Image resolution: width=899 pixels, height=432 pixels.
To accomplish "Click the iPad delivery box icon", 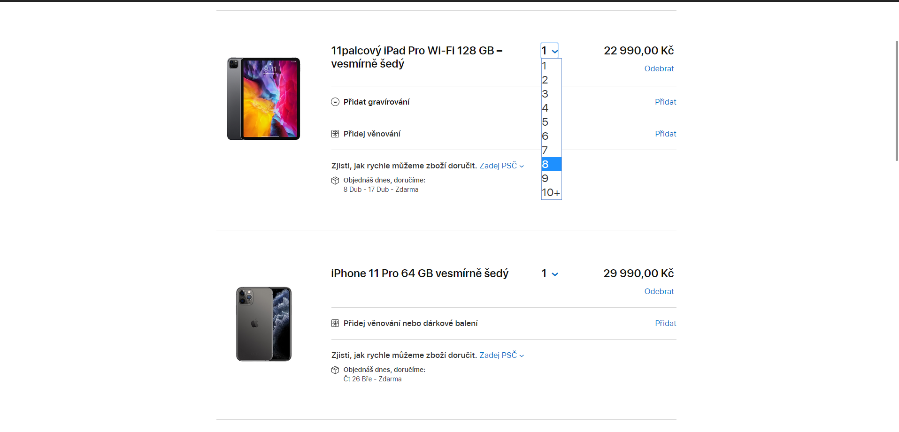I will click(x=335, y=181).
